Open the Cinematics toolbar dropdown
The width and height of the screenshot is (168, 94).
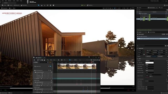tap(24, 5)
